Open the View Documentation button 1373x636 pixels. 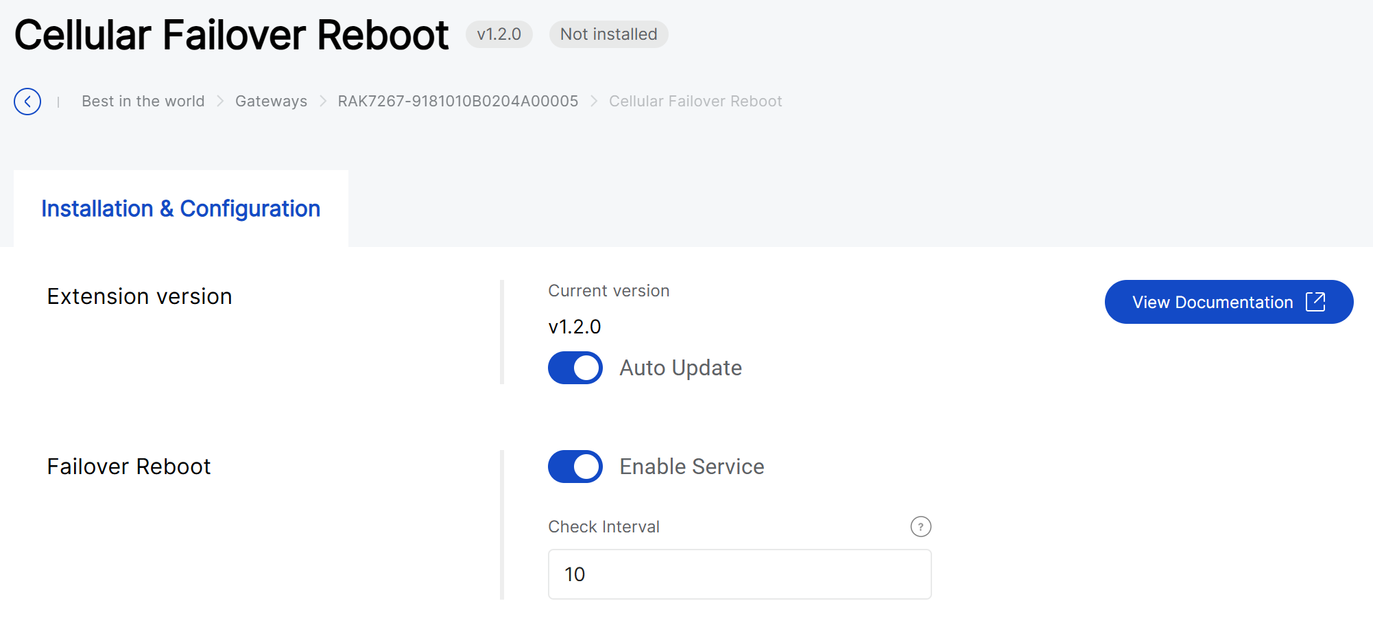pyautogui.click(x=1228, y=302)
